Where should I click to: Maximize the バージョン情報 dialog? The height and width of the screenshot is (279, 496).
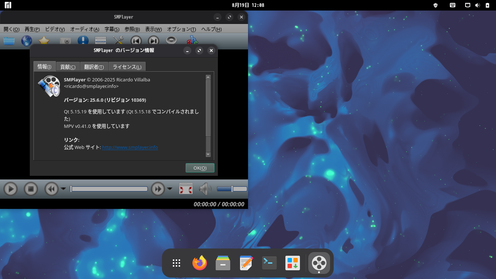click(x=199, y=50)
